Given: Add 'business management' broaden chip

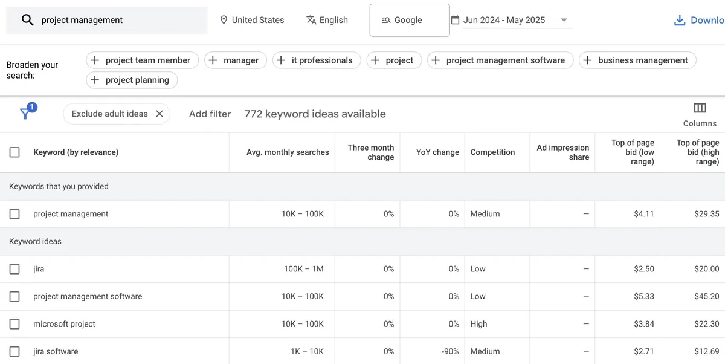Looking at the screenshot, I should (x=637, y=60).
